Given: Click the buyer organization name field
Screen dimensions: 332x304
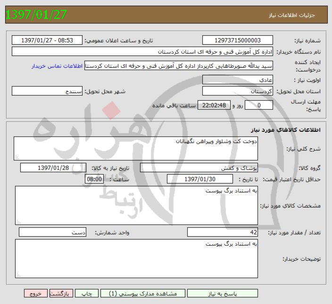Looking at the screenshot, I should (142, 52).
